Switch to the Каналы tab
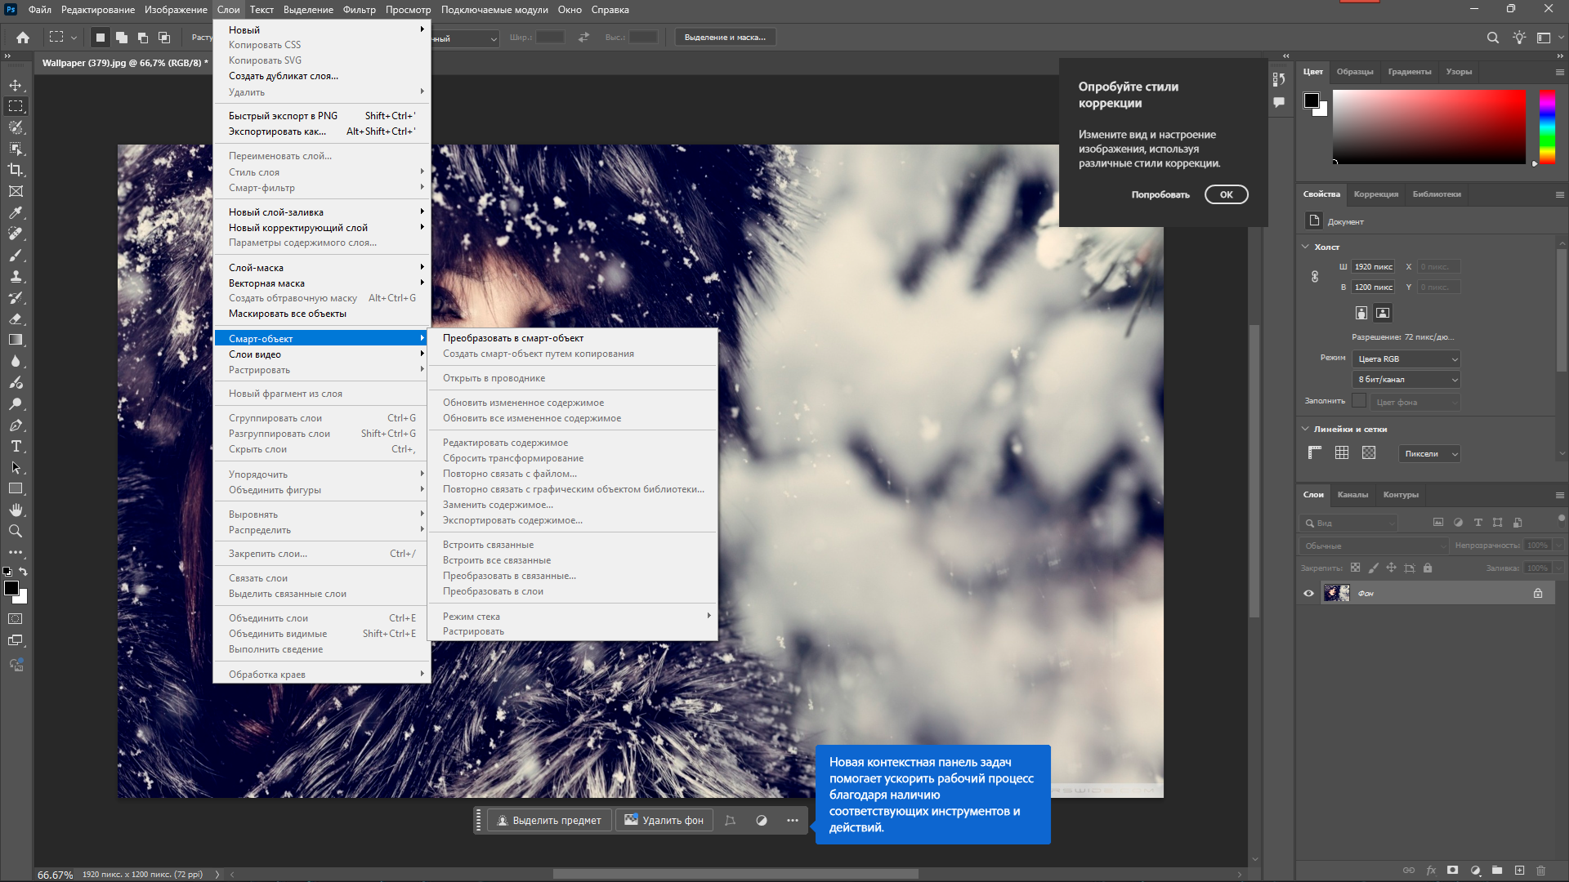 point(1352,495)
